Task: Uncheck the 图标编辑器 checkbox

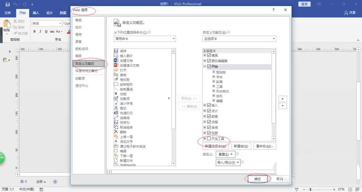Action: [x=209, y=61]
